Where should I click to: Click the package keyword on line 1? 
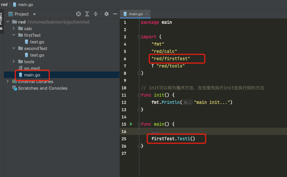(150, 22)
